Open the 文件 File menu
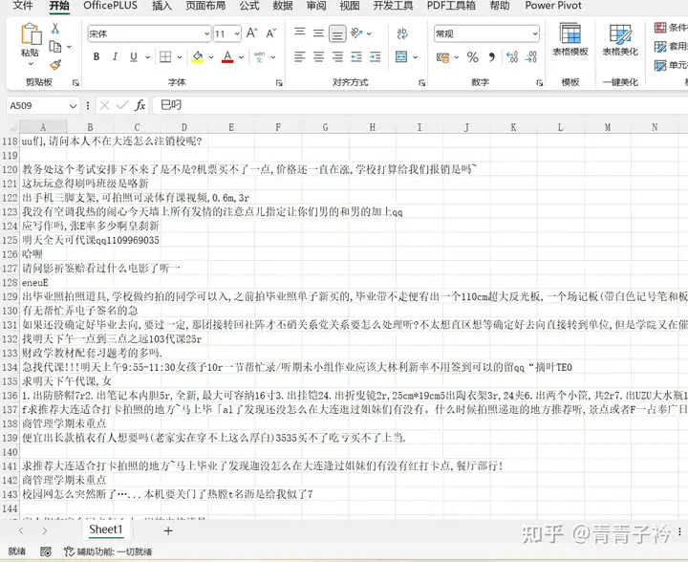The width and height of the screenshot is (688, 562). (23, 6)
